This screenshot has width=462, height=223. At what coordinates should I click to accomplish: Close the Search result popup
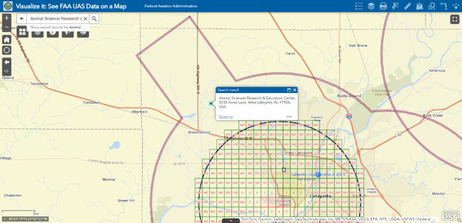(294, 90)
